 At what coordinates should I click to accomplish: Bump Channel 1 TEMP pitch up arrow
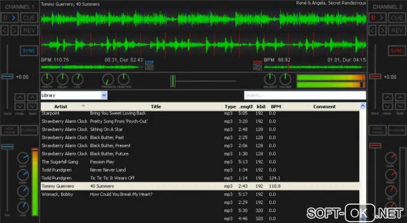[32, 97]
